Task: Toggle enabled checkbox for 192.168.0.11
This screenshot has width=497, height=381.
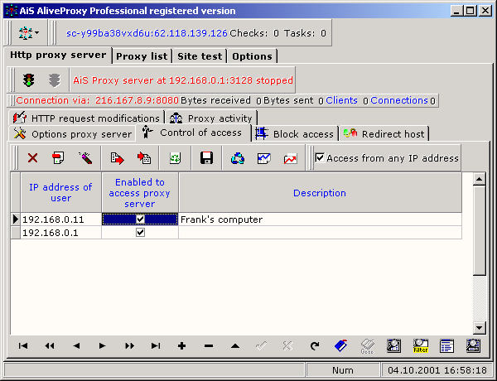Action: click(140, 219)
